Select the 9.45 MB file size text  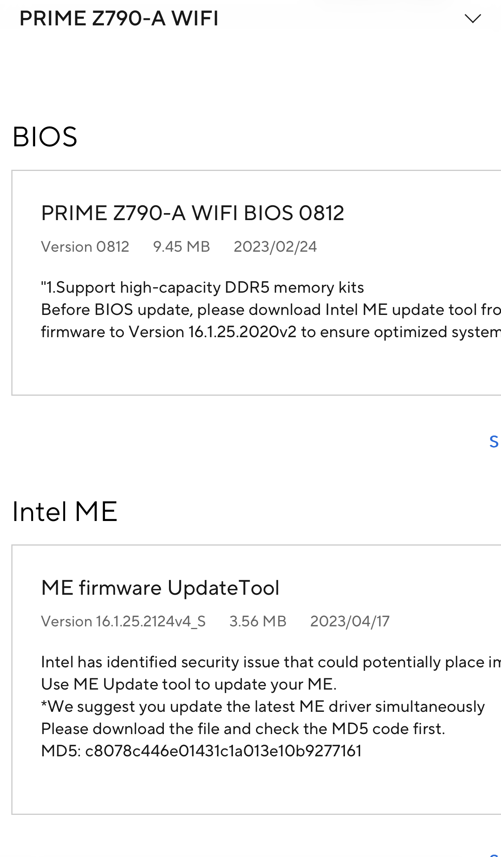pyautogui.click(x=181, y=247)
